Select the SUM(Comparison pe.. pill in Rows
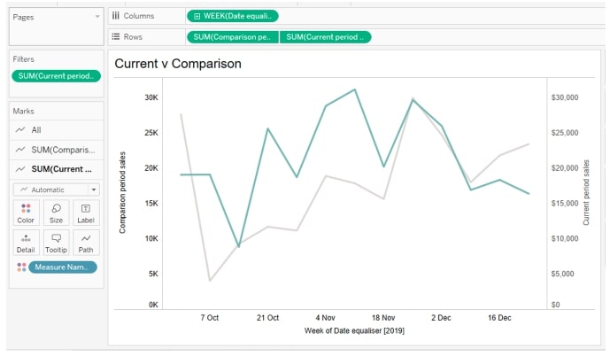The width and height of the screenshot is (610, 356). (x=233, y=37)
